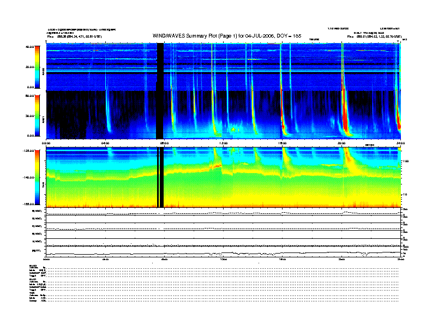Click the 24:00 label below RAD1 spectrogram
Screen dimensions: 432x333
pos(400,143)
